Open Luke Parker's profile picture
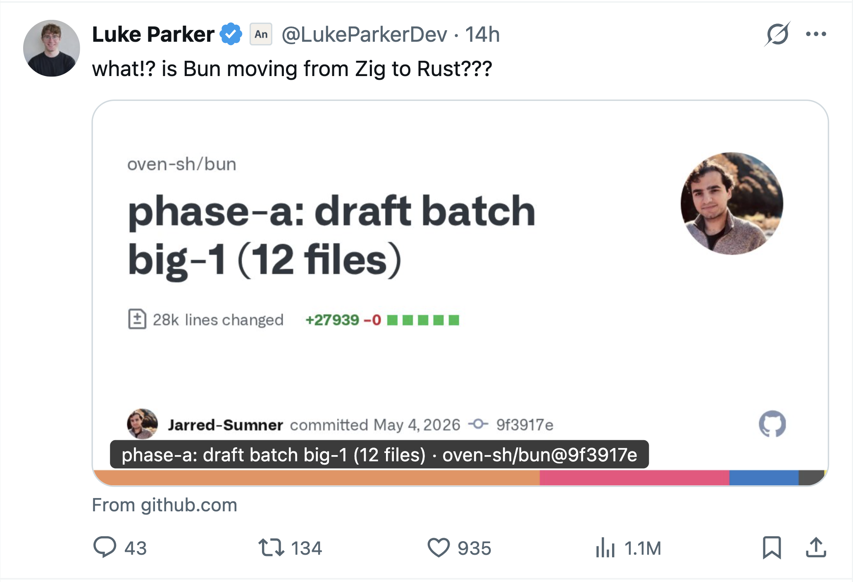Image resolution: width=853 pixels, height=582 pixels. (x=52, y=48)
